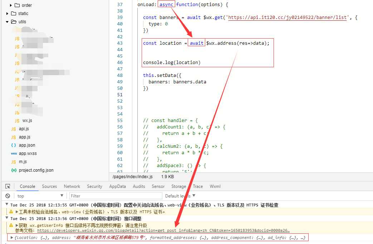Click the JS icon beside m.js
373x244 pixels.
pyautogui.click(x=14, y=162)
